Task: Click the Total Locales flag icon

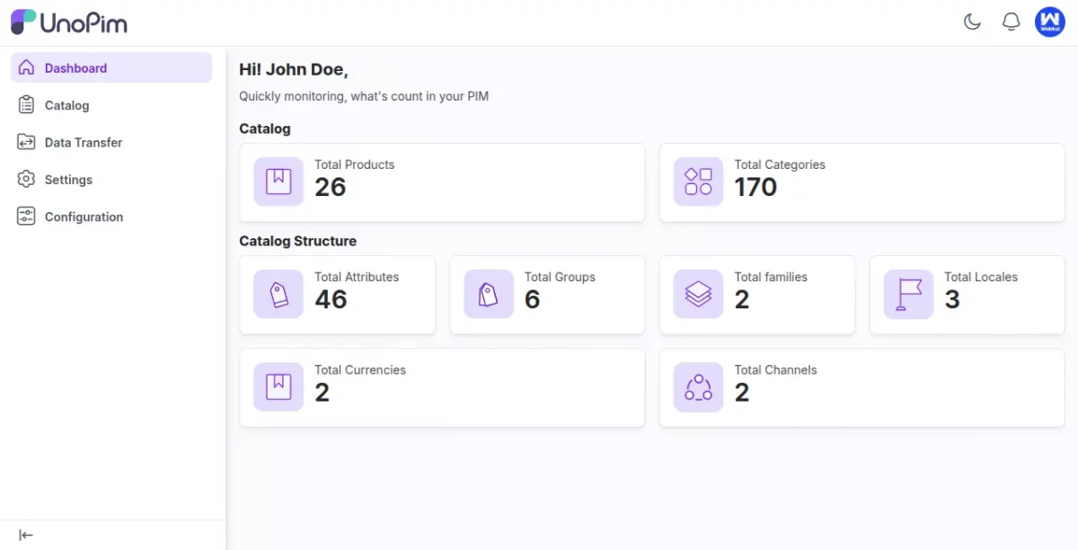Action: coord(907,293)
